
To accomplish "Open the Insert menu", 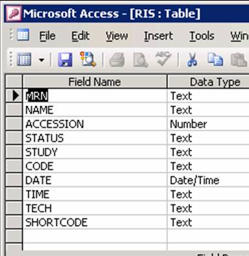I will tap(158, 36).
